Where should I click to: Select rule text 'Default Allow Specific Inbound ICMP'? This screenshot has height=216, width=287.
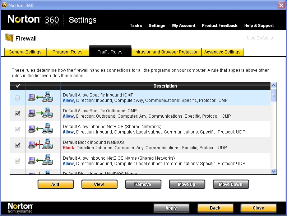pos(98,95)
